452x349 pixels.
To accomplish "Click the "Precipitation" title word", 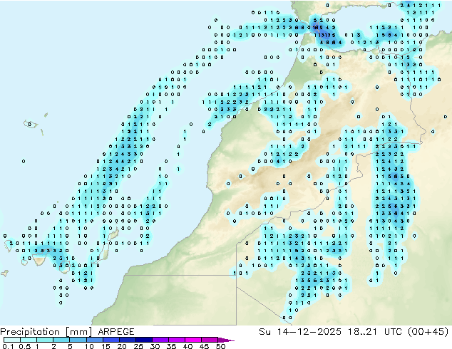I will (x=30, y=332).
